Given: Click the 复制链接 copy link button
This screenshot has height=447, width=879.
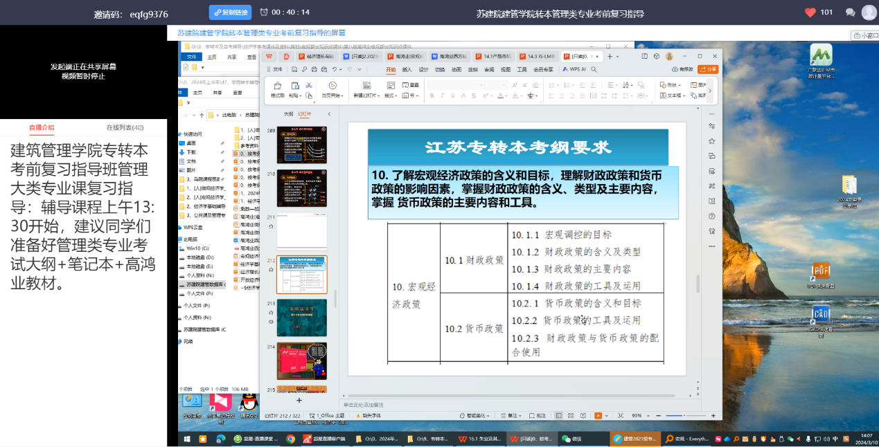Looking at the screenshot, I should 230,12.
